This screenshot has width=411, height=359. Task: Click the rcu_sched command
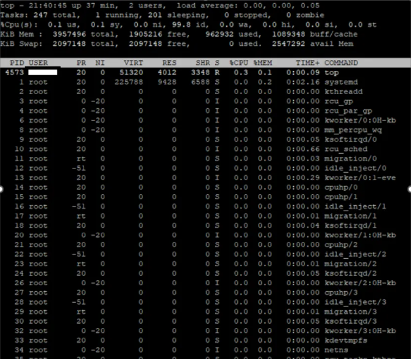346,149
